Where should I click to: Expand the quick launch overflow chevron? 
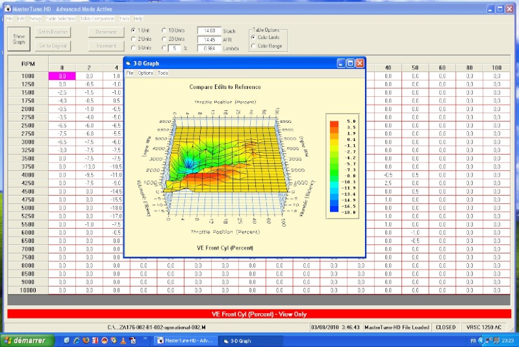(145, 339)
